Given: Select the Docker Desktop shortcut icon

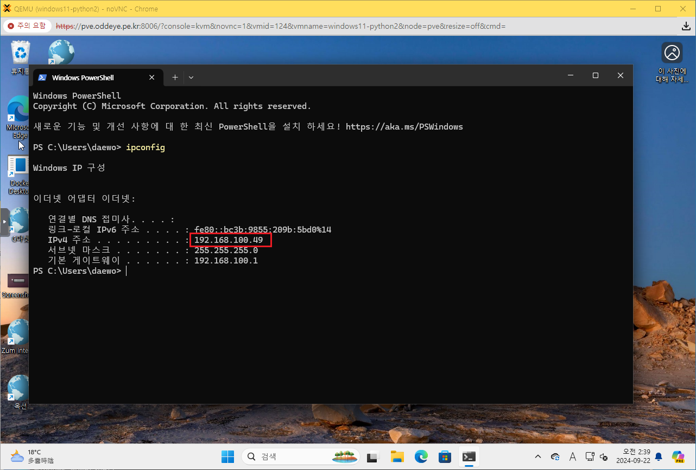Looking at the screenshot, I should (x=18, y=176).
